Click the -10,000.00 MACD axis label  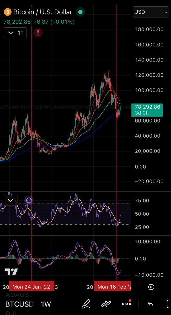[149, 275]
